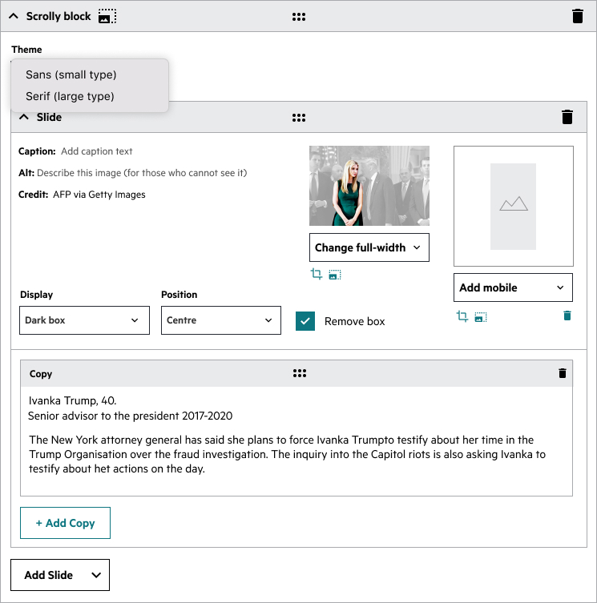Open the Display dropdown showing Dark box

point(84,320)
